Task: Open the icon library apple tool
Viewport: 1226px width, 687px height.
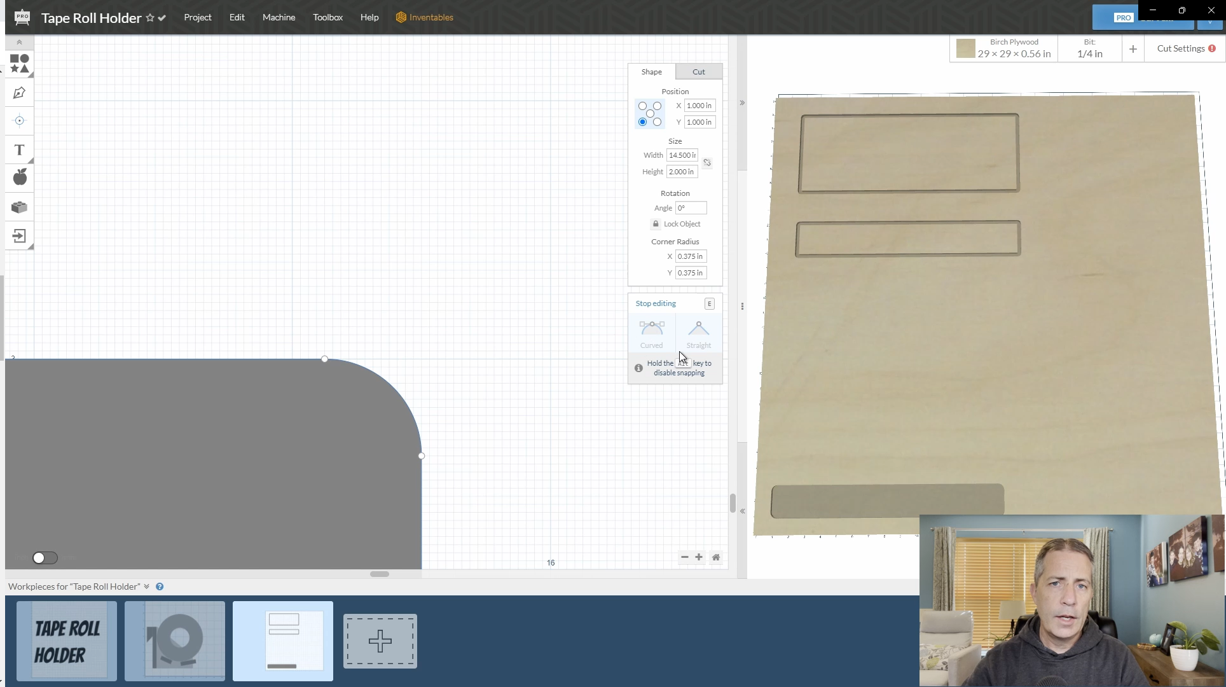Action: point(19,177)
